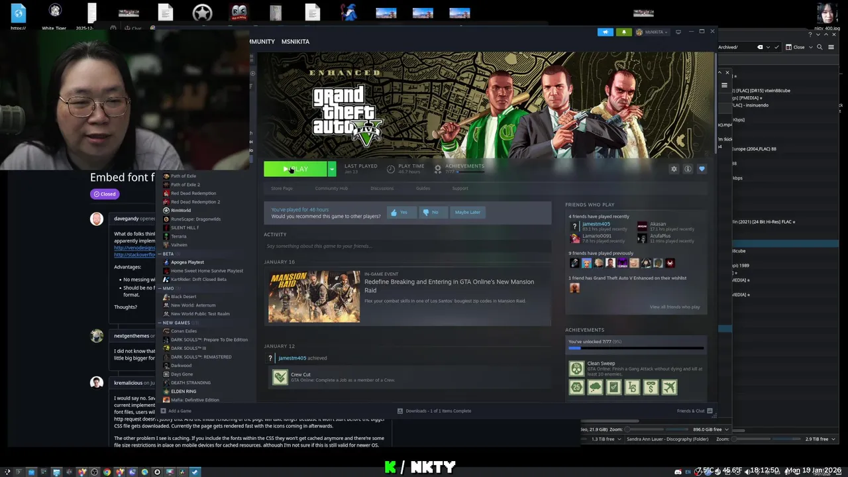The image size is (848, 477).
Task: Open game settings gear on GTA V page
Action: pyautogui.click(x=674, y=169)
